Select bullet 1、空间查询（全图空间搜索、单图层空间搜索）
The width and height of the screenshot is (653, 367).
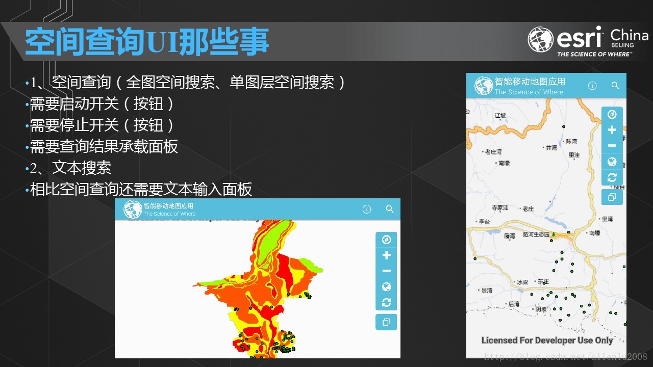point(188,82)
